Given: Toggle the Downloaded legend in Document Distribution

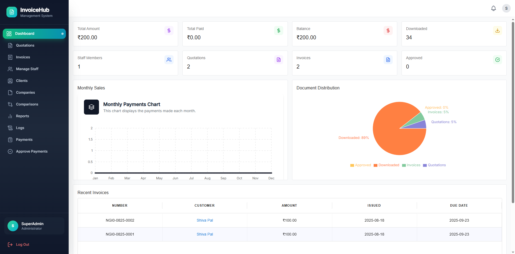Looking at the screenshot, I should [386, 165].
